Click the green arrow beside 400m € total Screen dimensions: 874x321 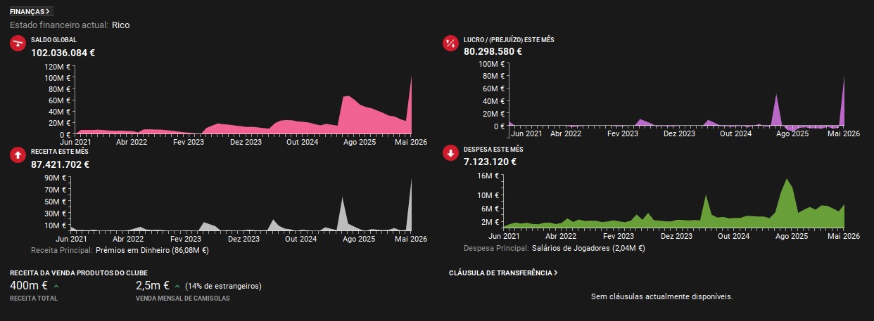[x=56, y=286]
